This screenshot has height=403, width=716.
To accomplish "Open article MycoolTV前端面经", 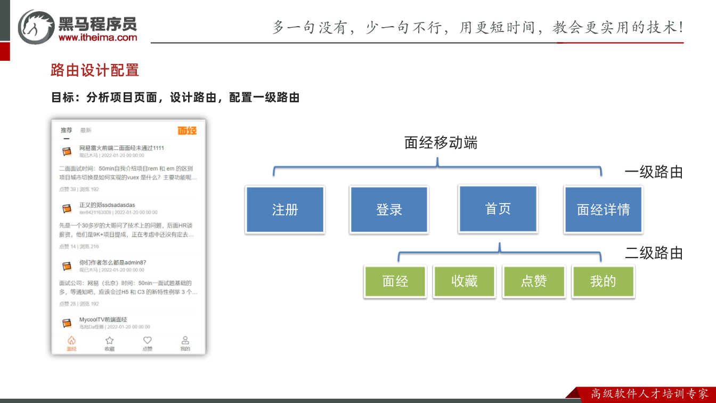I will (103, 319).
